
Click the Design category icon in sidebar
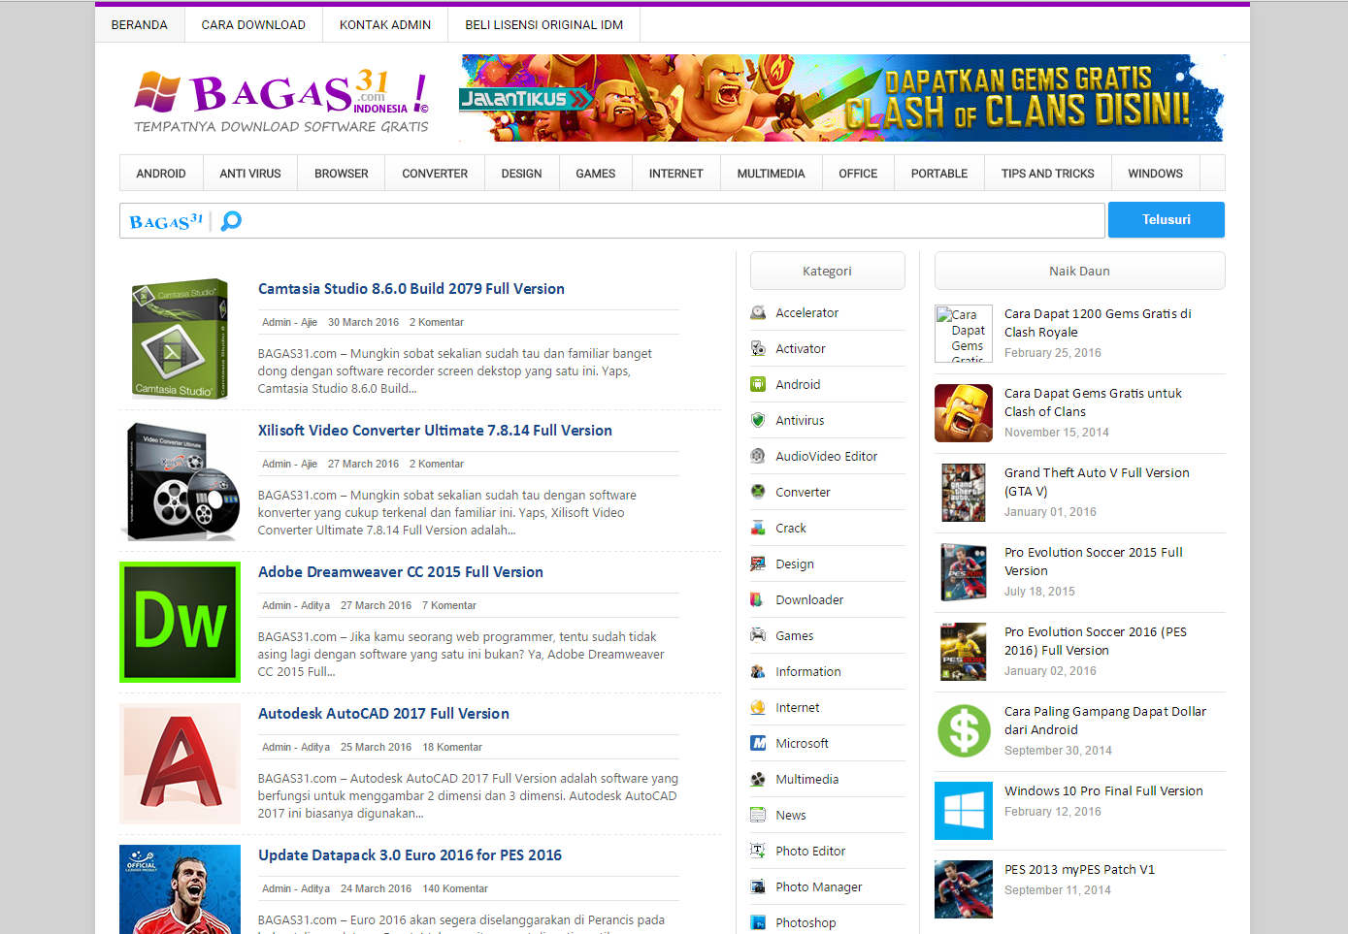758,564
